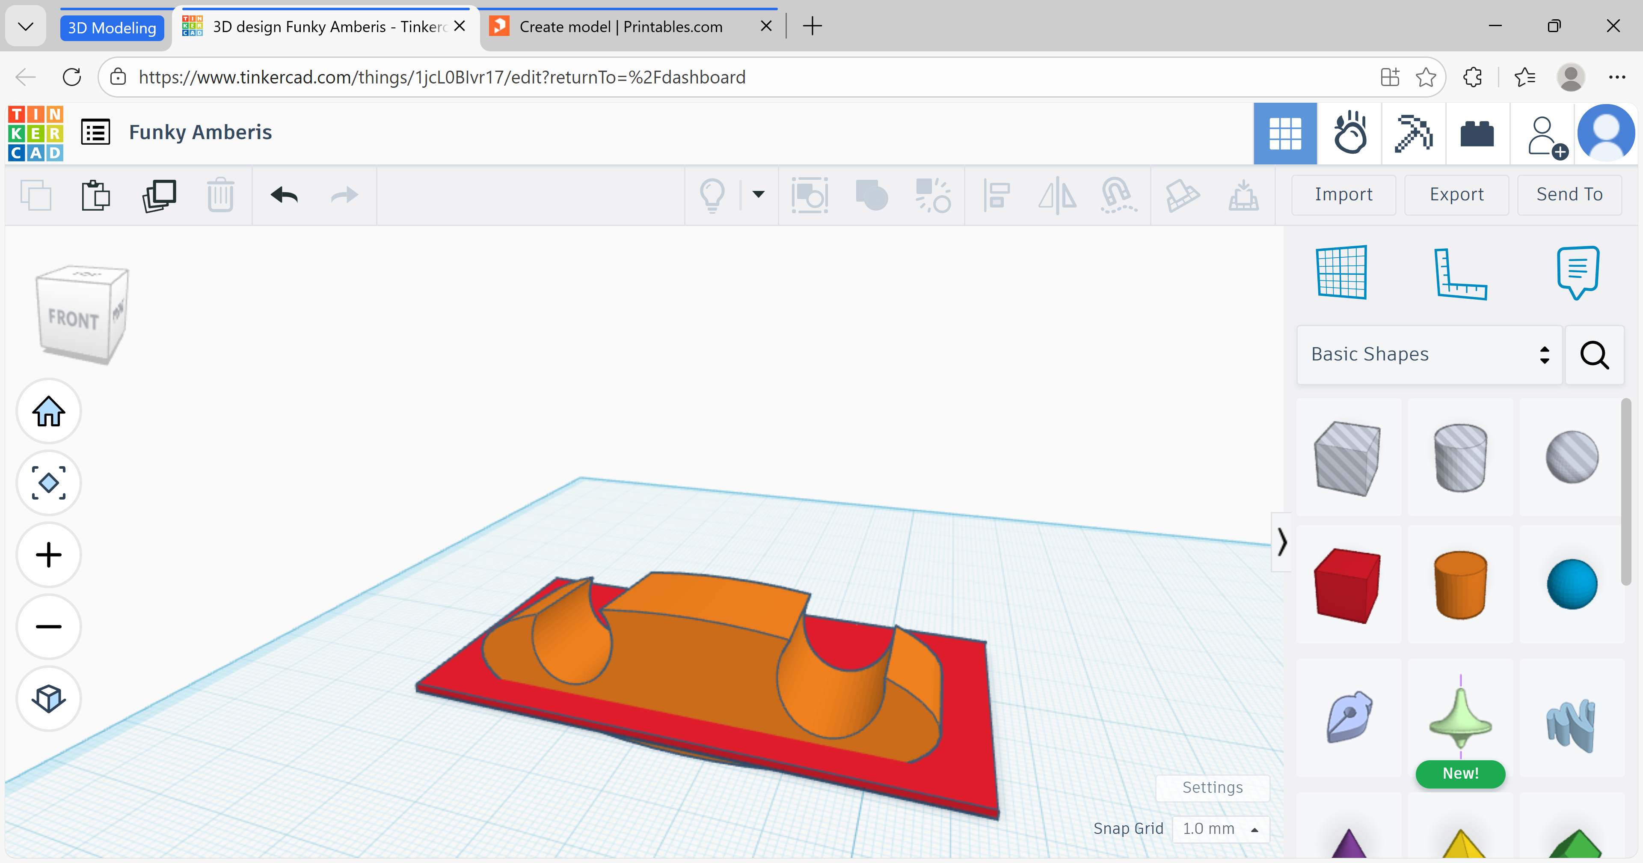
Task: Click the Home view button
Action: (48, 411)
